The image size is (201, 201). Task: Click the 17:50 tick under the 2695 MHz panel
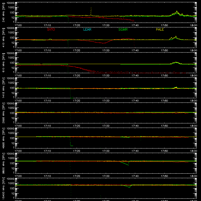pos(164,126)
